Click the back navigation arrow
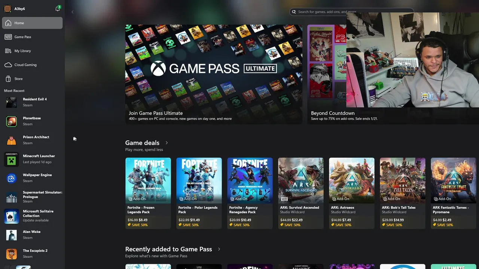Image resolution: width=479 pixels, height=269 pixels. [x=73, y=12]
